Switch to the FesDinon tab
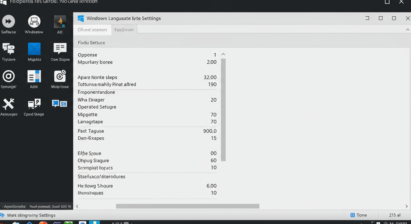 click(x=124, y=30)
